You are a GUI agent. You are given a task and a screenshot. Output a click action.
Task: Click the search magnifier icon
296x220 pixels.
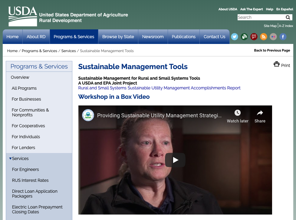[288, 17]
